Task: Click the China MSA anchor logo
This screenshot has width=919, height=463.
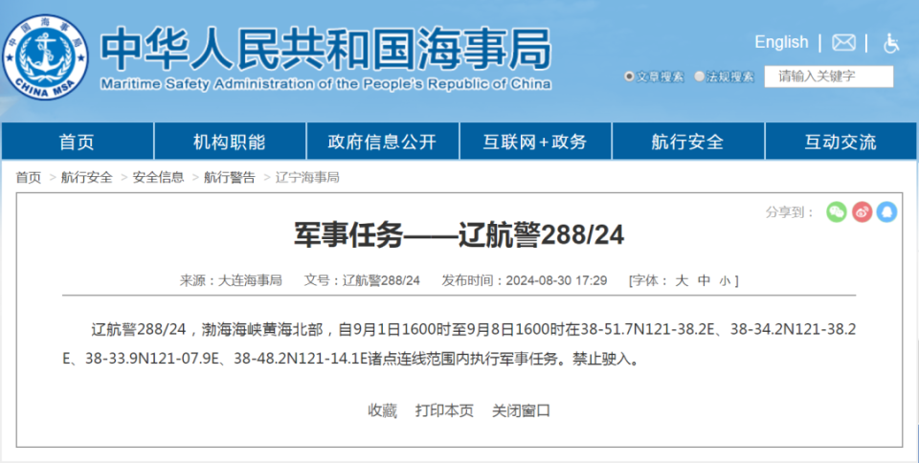Action: click(45, 56)
